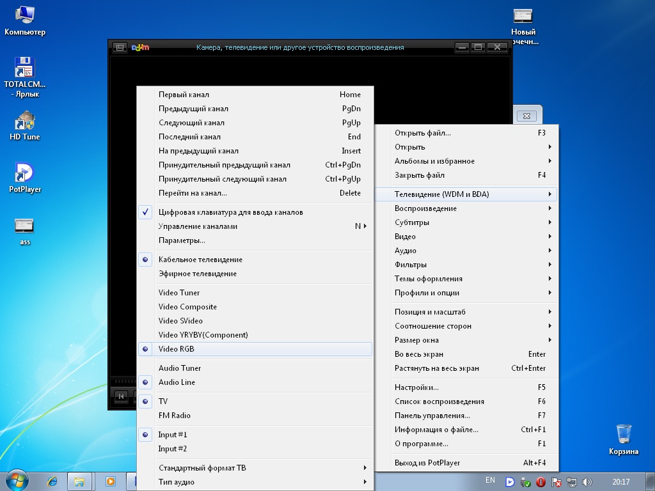Toggle 'Цифровая клавиатура для ввода каналов' checkbox
Image resolution: width=655 pixels, height=491 pixels.
tap(230, 212)
